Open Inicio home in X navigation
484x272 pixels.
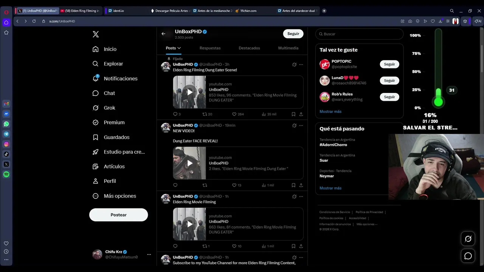pos(105,49)
